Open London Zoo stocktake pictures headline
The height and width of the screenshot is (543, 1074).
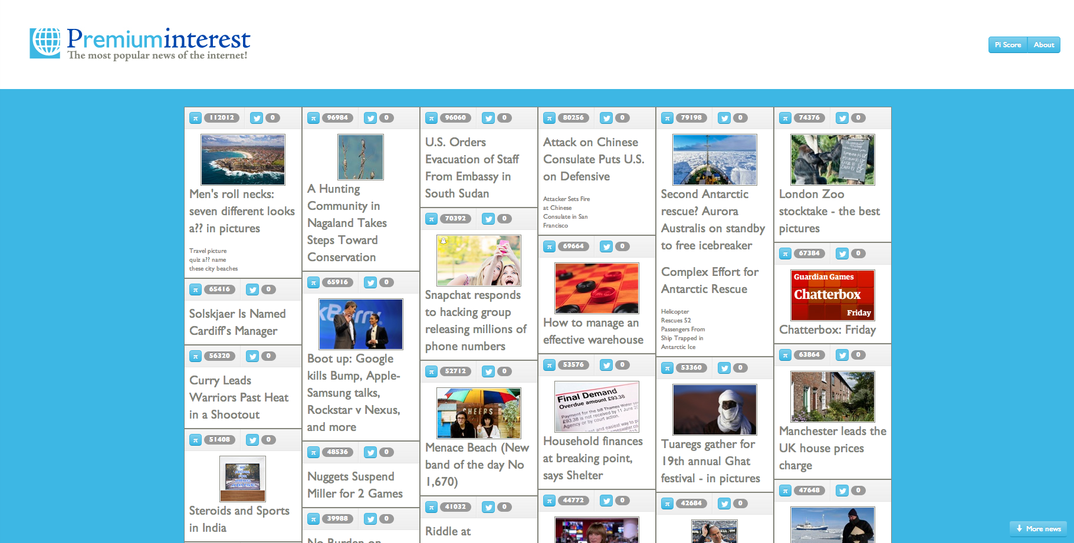[829, 211]
